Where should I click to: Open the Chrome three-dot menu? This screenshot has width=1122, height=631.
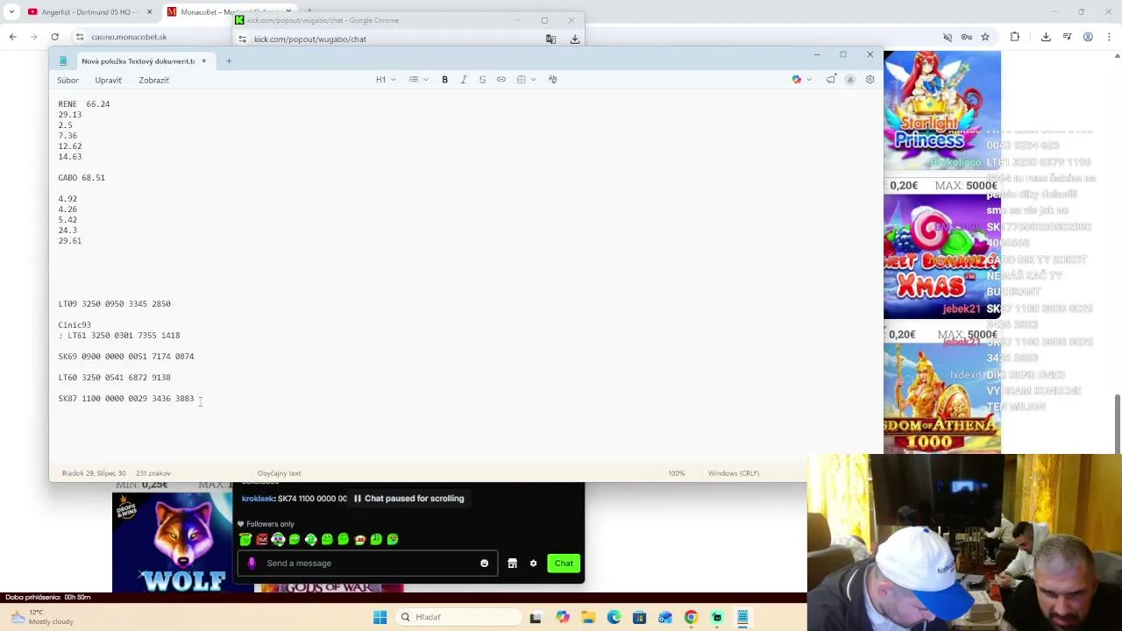1109,37
